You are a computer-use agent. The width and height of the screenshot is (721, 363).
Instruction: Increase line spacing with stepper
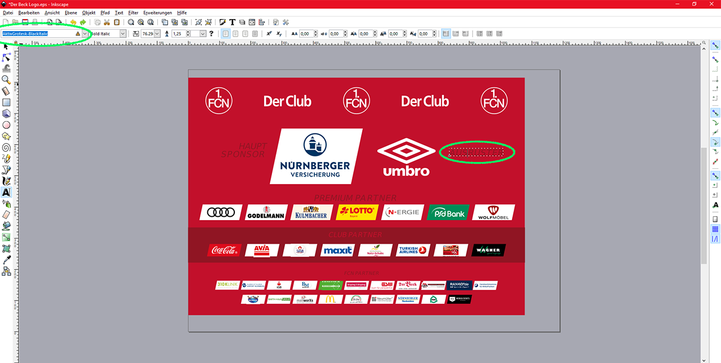(x=188, y=32)
